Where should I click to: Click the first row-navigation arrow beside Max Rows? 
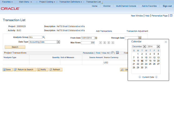click(x=101, y=43)
